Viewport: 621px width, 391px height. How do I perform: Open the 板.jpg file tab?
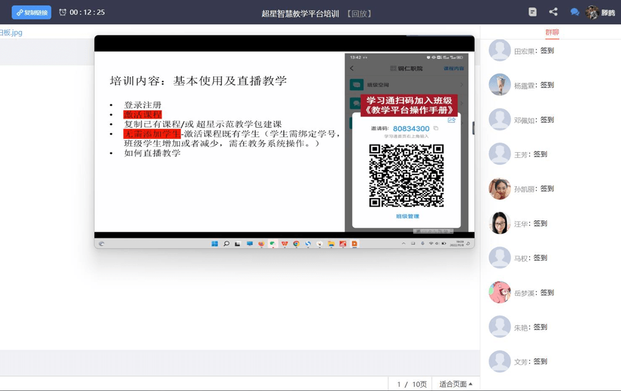pos(11,32)
